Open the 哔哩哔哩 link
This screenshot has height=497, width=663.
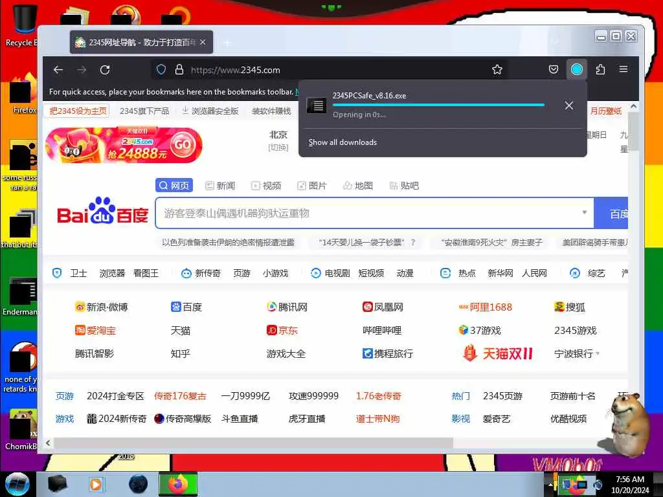click(x=382, y=330)
